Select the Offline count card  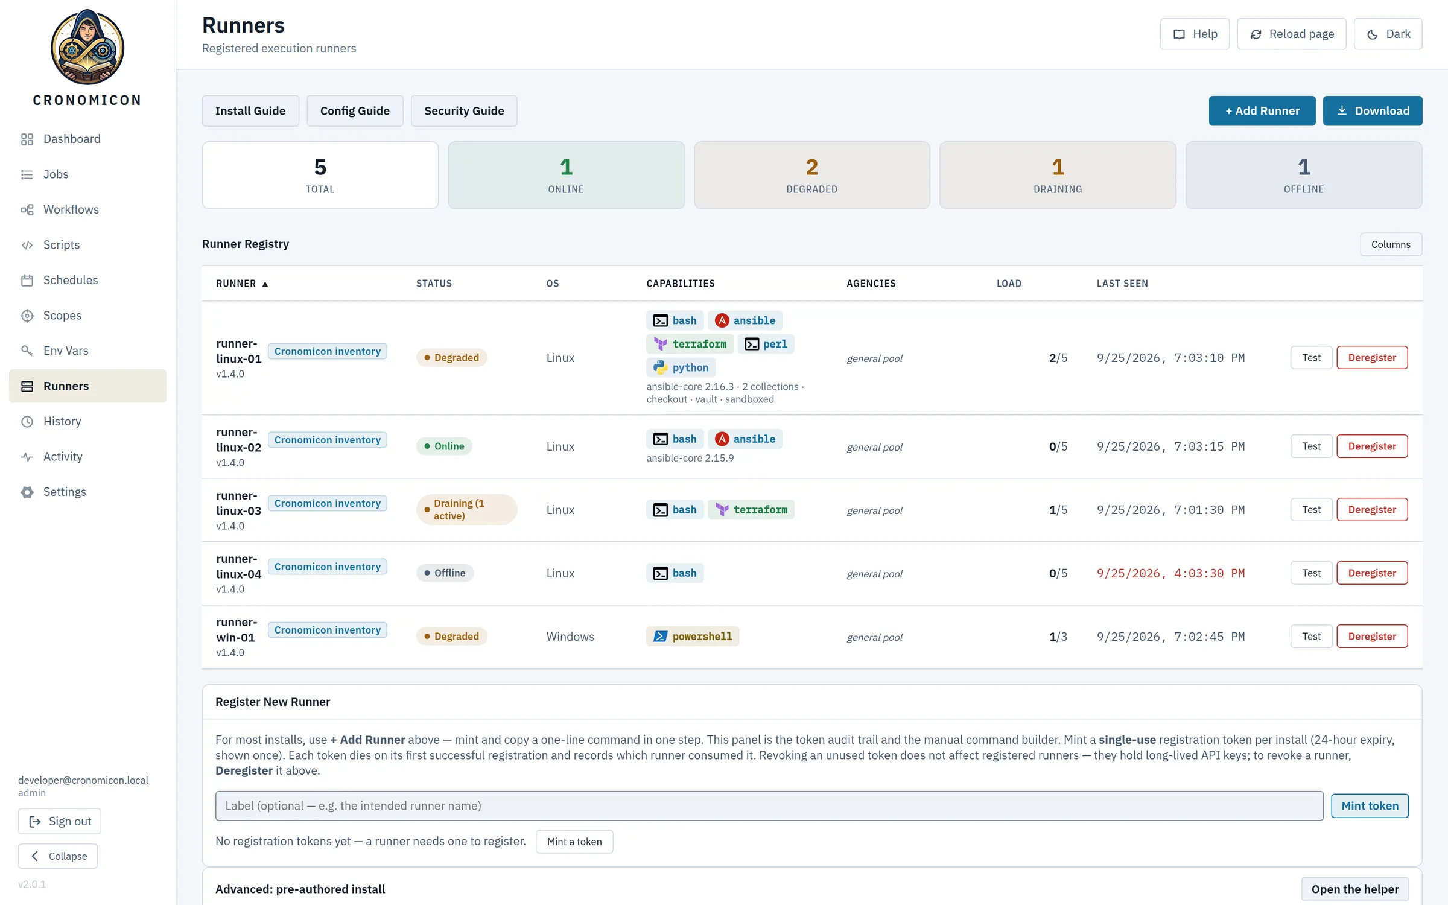[1304, 175]
